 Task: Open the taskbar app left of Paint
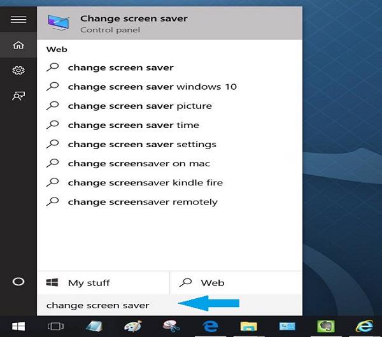pyautogui.click(x=94, y=326)
